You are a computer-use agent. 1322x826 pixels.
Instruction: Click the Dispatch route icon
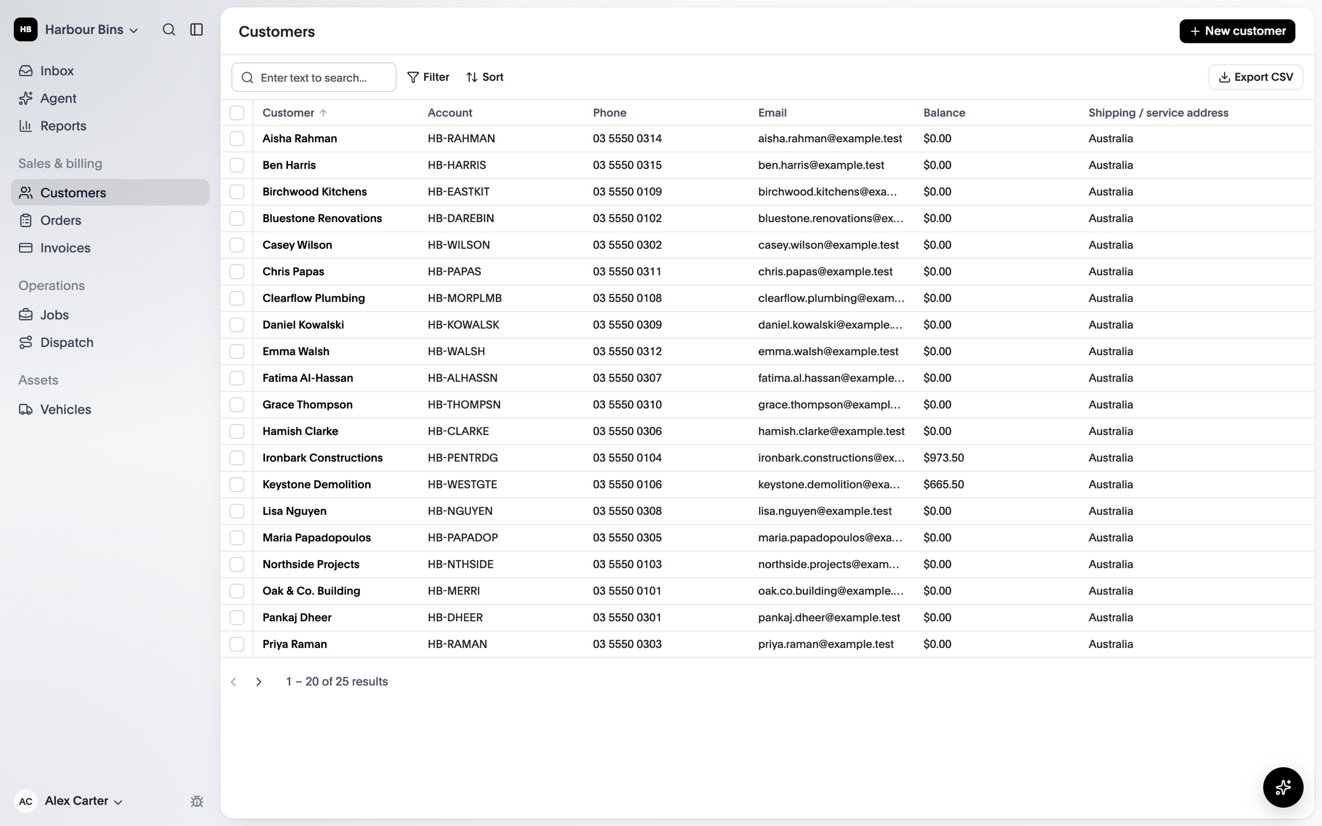point(25,343)
